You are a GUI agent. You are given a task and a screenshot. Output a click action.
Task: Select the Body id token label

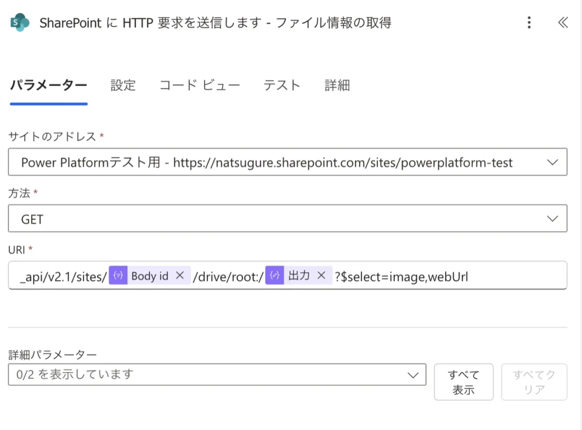[150, 276]
